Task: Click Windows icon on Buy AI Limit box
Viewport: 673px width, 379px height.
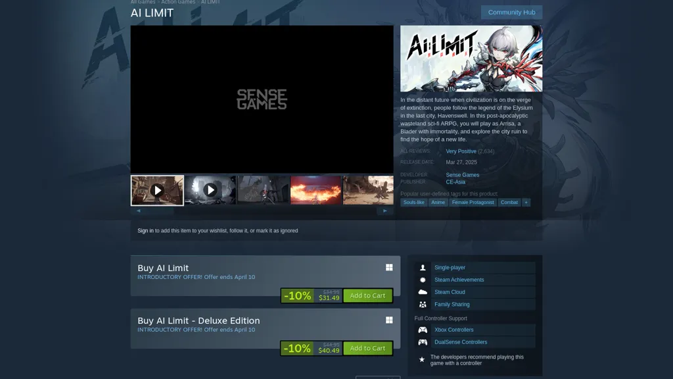Action: tap(389, 267)
